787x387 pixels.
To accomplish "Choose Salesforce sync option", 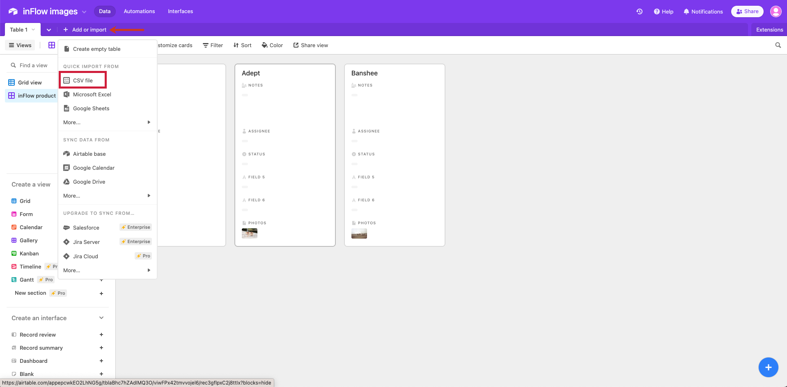I will pos(108,228).
